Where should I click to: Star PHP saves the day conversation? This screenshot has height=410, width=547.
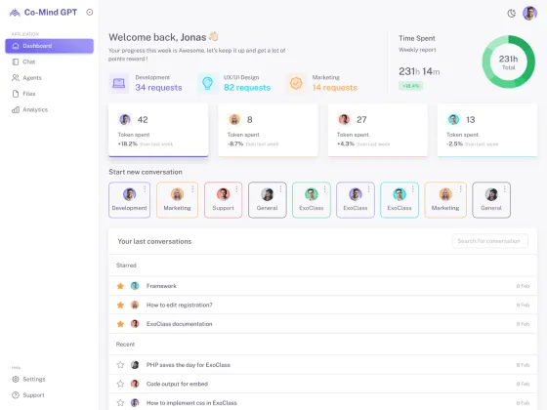120,365
